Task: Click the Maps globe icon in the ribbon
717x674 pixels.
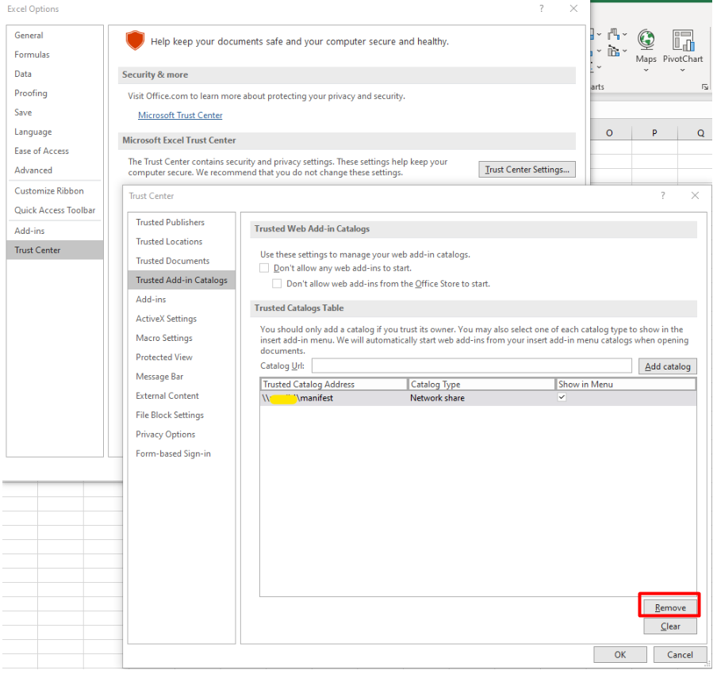Action: (646, 40)
